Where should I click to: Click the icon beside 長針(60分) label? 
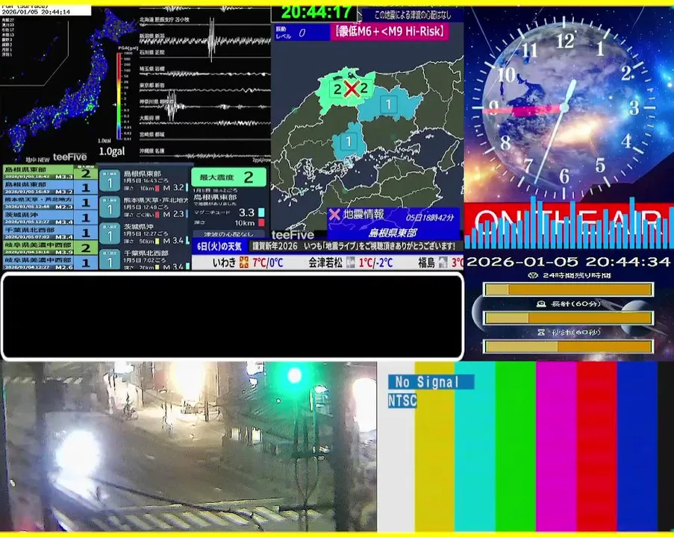coord(541,304)
